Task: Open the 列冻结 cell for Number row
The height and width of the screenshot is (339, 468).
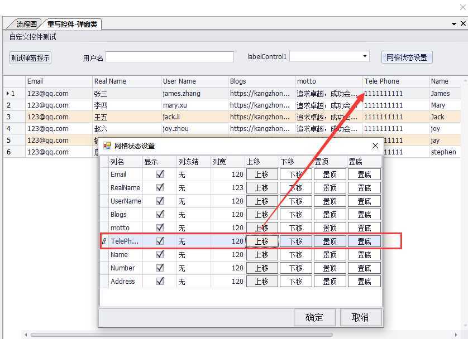Action: click(x=194, y=268)
